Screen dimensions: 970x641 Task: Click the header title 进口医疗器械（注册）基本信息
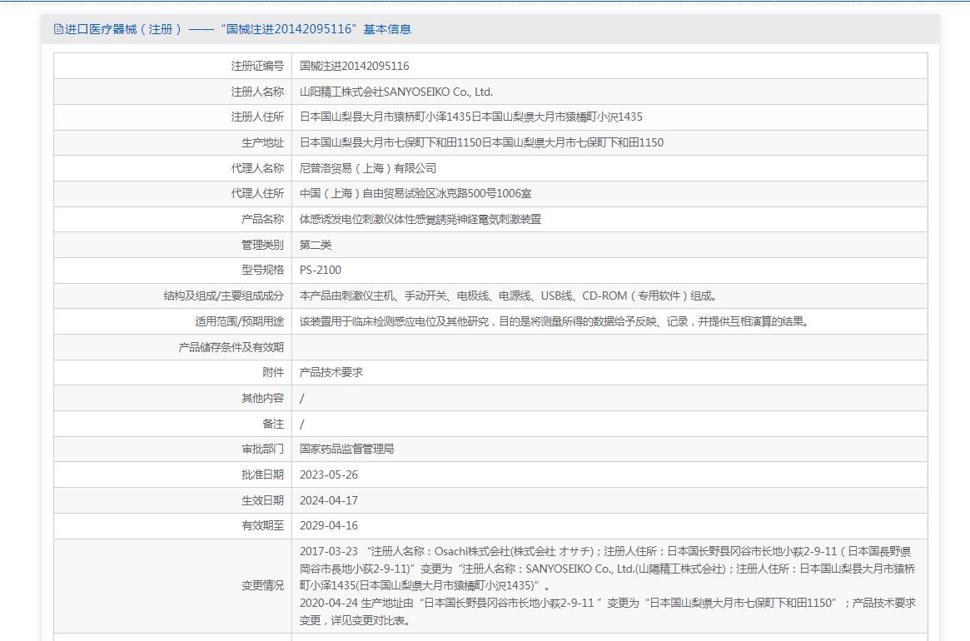tap(238, 29)
